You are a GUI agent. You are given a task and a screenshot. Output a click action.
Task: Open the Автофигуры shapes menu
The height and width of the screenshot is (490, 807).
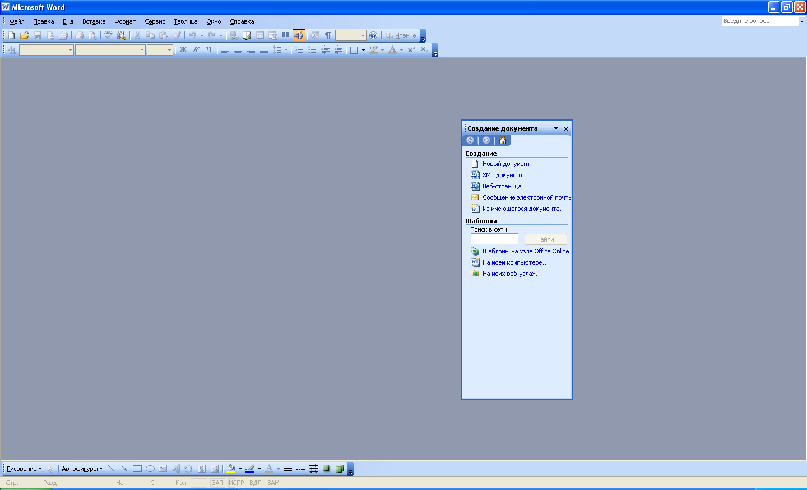(82, 469)
